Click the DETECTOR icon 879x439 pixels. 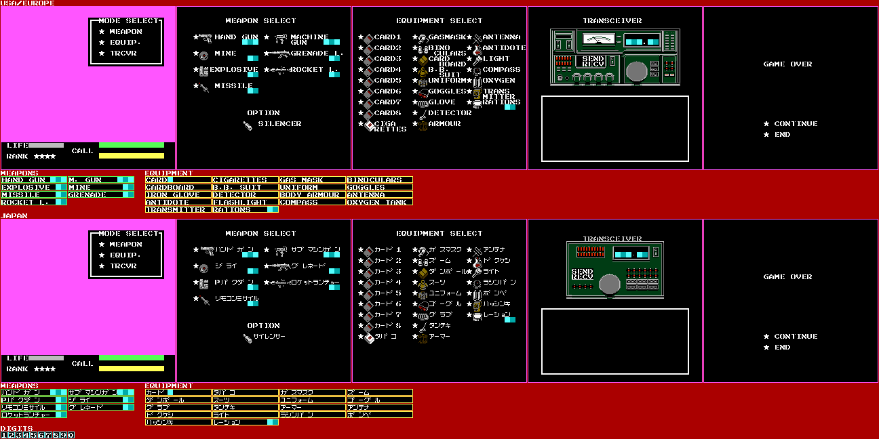coord(423,114)
